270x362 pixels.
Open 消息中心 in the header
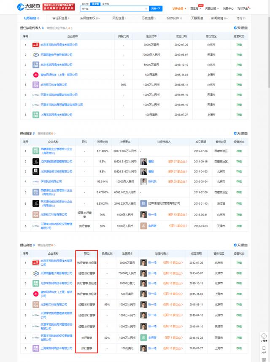click(x=228, y=8)
